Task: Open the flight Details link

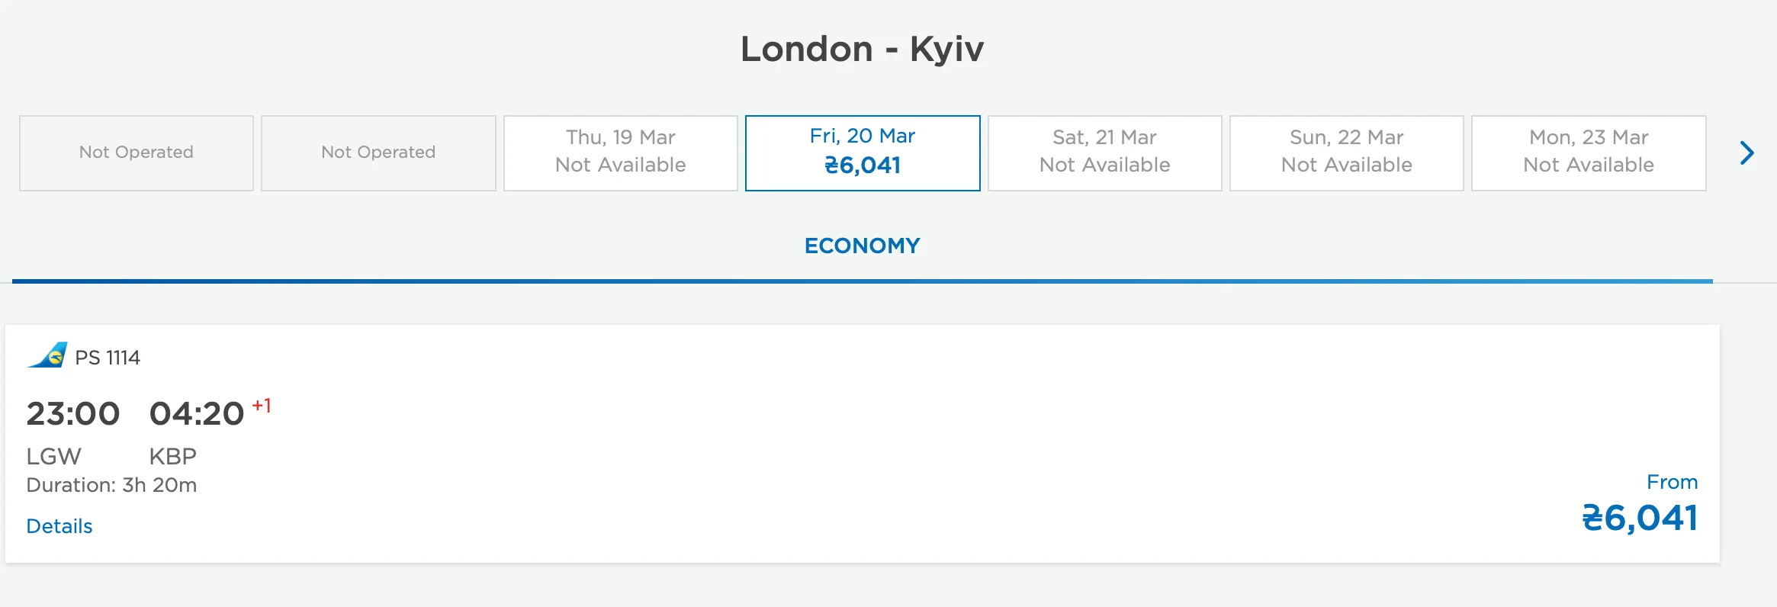Action: (x=59, y=526)
